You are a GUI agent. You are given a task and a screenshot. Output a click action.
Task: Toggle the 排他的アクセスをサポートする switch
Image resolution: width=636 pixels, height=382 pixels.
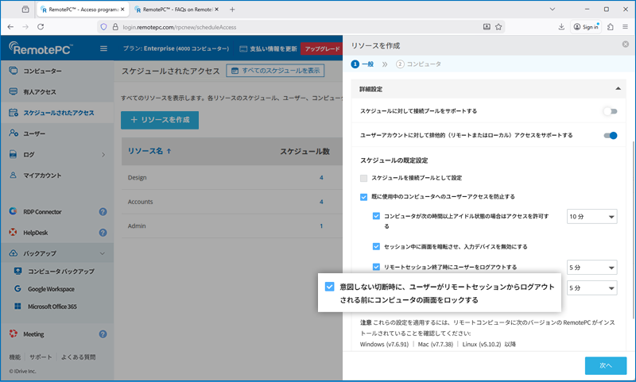click(x=610, y=135)
